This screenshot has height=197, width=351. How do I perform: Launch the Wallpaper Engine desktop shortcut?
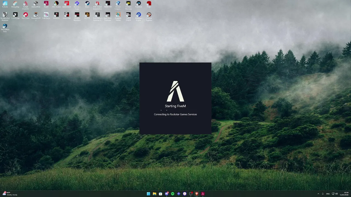point(138,16)
